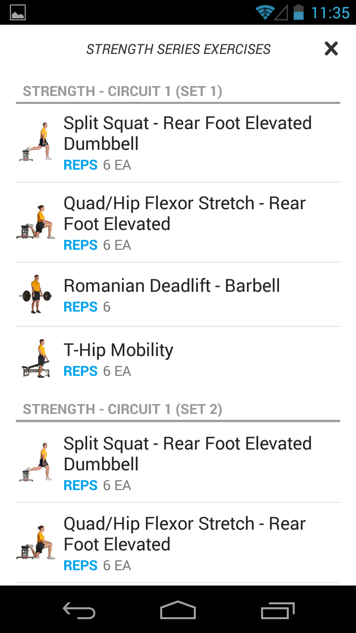The width and height of the screenshot is (356, 633).
Task: Tap the Romanian Deadlift barbell thumbnail
Action: click(x=36, y=294)
